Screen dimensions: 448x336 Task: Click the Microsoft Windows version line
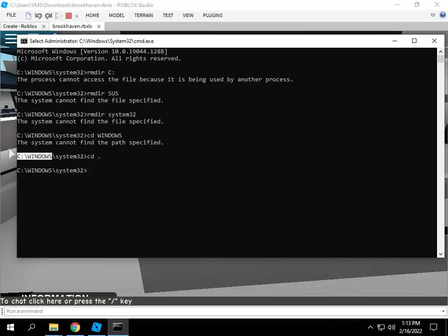[92, 52]
